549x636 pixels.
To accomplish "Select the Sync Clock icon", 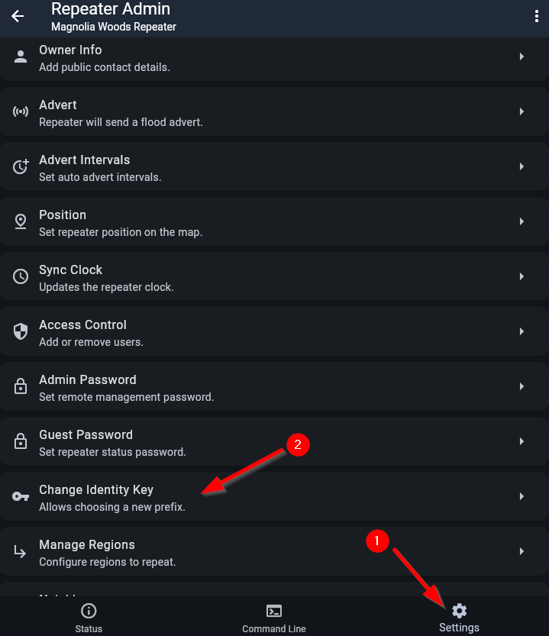I will [x=21, y=276].
